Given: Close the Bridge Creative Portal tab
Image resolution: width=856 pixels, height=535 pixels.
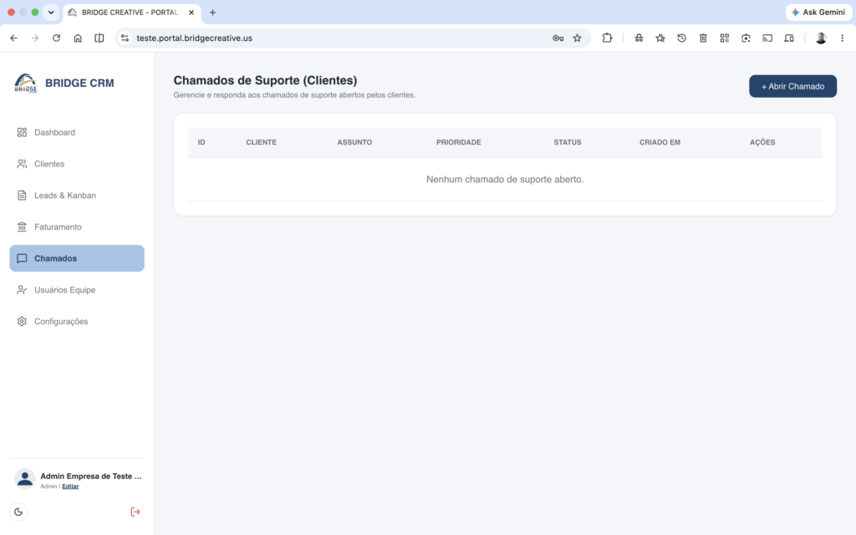Looking at the screenshot, I should pos(191,12).
